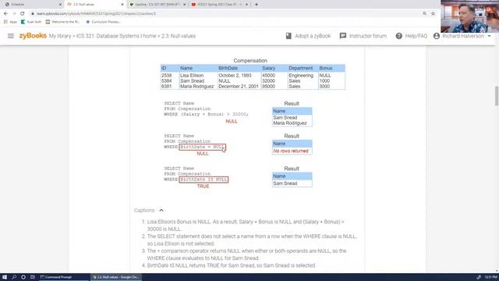499x281 pixels.
Task: Click the zoom magnifier icon in address bar
Action: (x=424, y=14)
